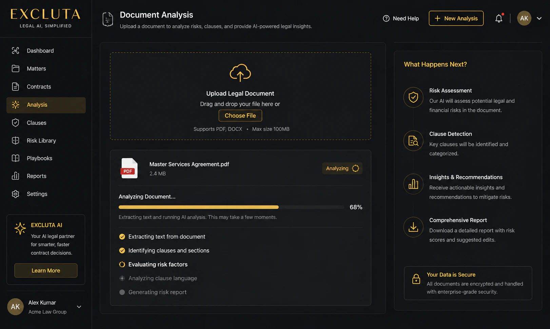Click the Analyzing status badge
This screenshot has width=550, height=329.
point(342,168)
